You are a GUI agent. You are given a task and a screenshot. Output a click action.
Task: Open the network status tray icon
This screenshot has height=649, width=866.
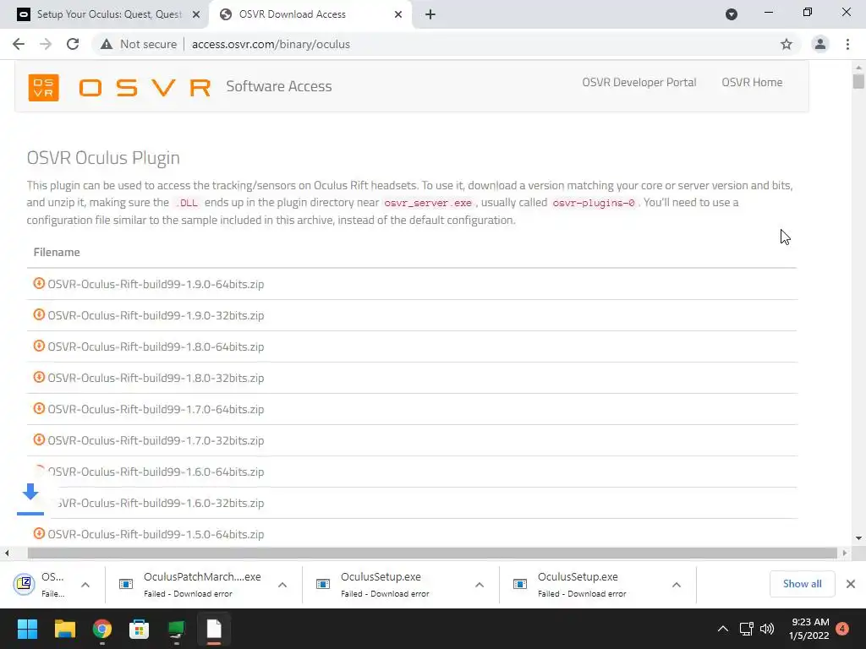click(x=746, y=629)
